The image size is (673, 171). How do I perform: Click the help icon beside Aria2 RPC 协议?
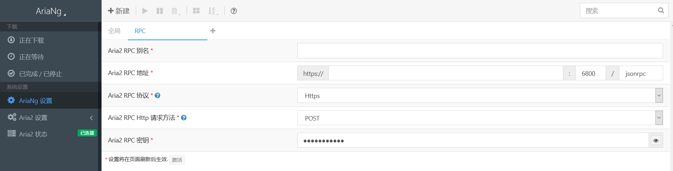pos(158,95)
